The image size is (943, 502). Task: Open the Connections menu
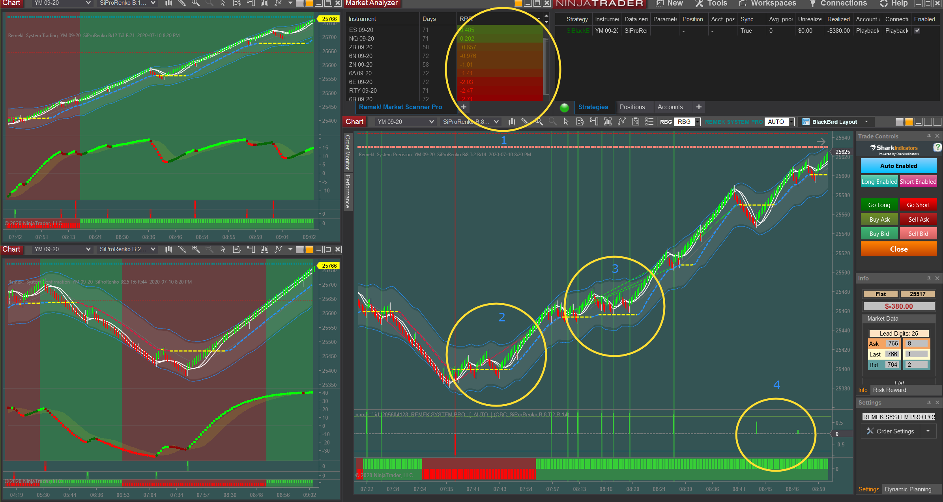pos(838,4)
